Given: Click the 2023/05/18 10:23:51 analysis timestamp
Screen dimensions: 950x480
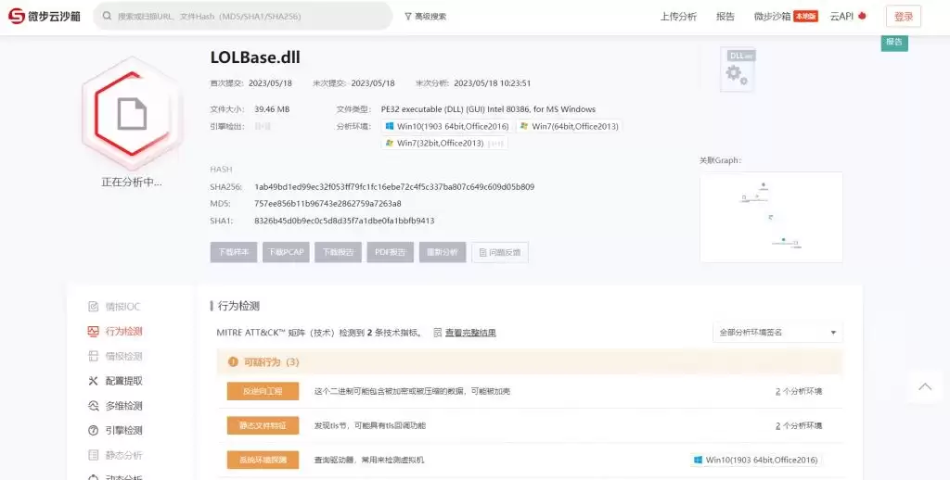Looking at the screenshot, I should pyautogui.click(x=493, y=83).
